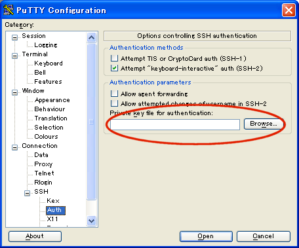Click the category tree scrollbar thumb
Viewport: 299px width, 248px height.
coord(91,122)
